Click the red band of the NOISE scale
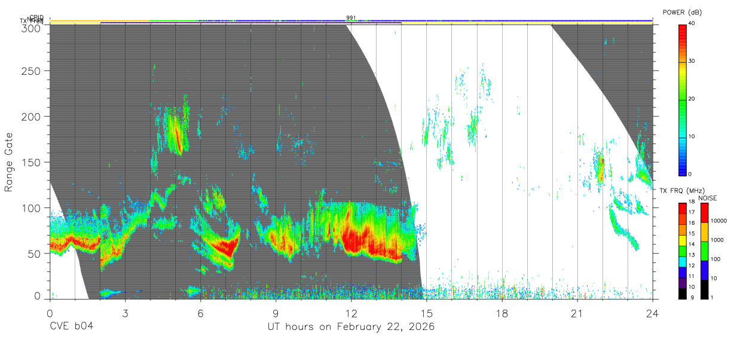The image size is (734, 339). click(x=704, y=213)
